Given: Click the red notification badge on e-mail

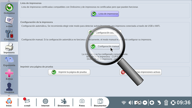Looking at the screenshot, I should coord(25,99).
